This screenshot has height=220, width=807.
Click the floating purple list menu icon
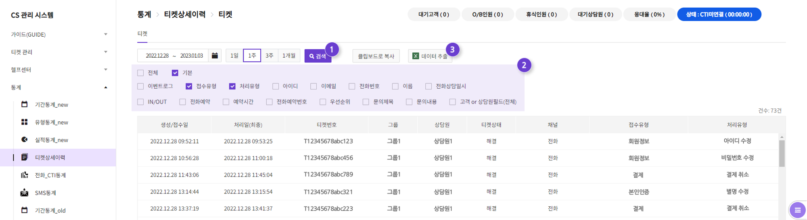click(797, 210)
